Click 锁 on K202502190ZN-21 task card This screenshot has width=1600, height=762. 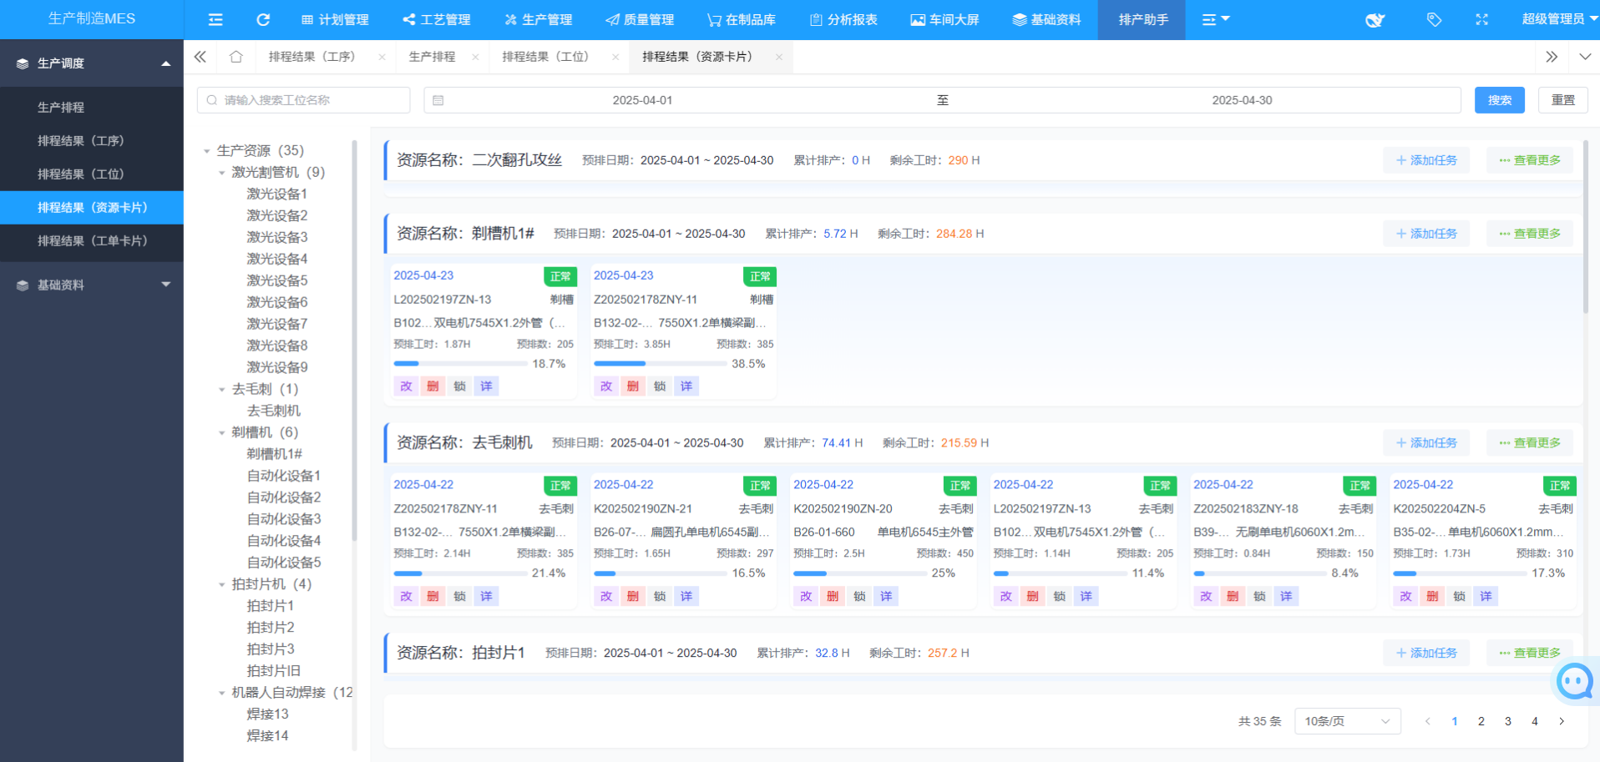coord(660,596)
